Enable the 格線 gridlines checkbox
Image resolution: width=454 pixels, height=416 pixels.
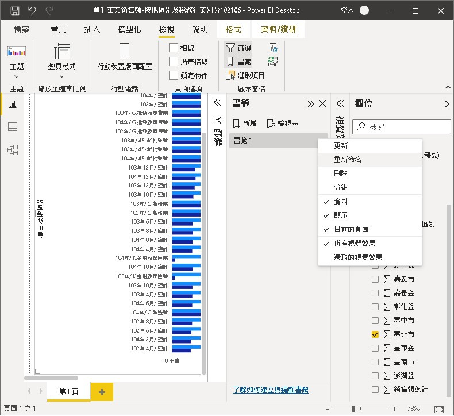click(173, 48)
